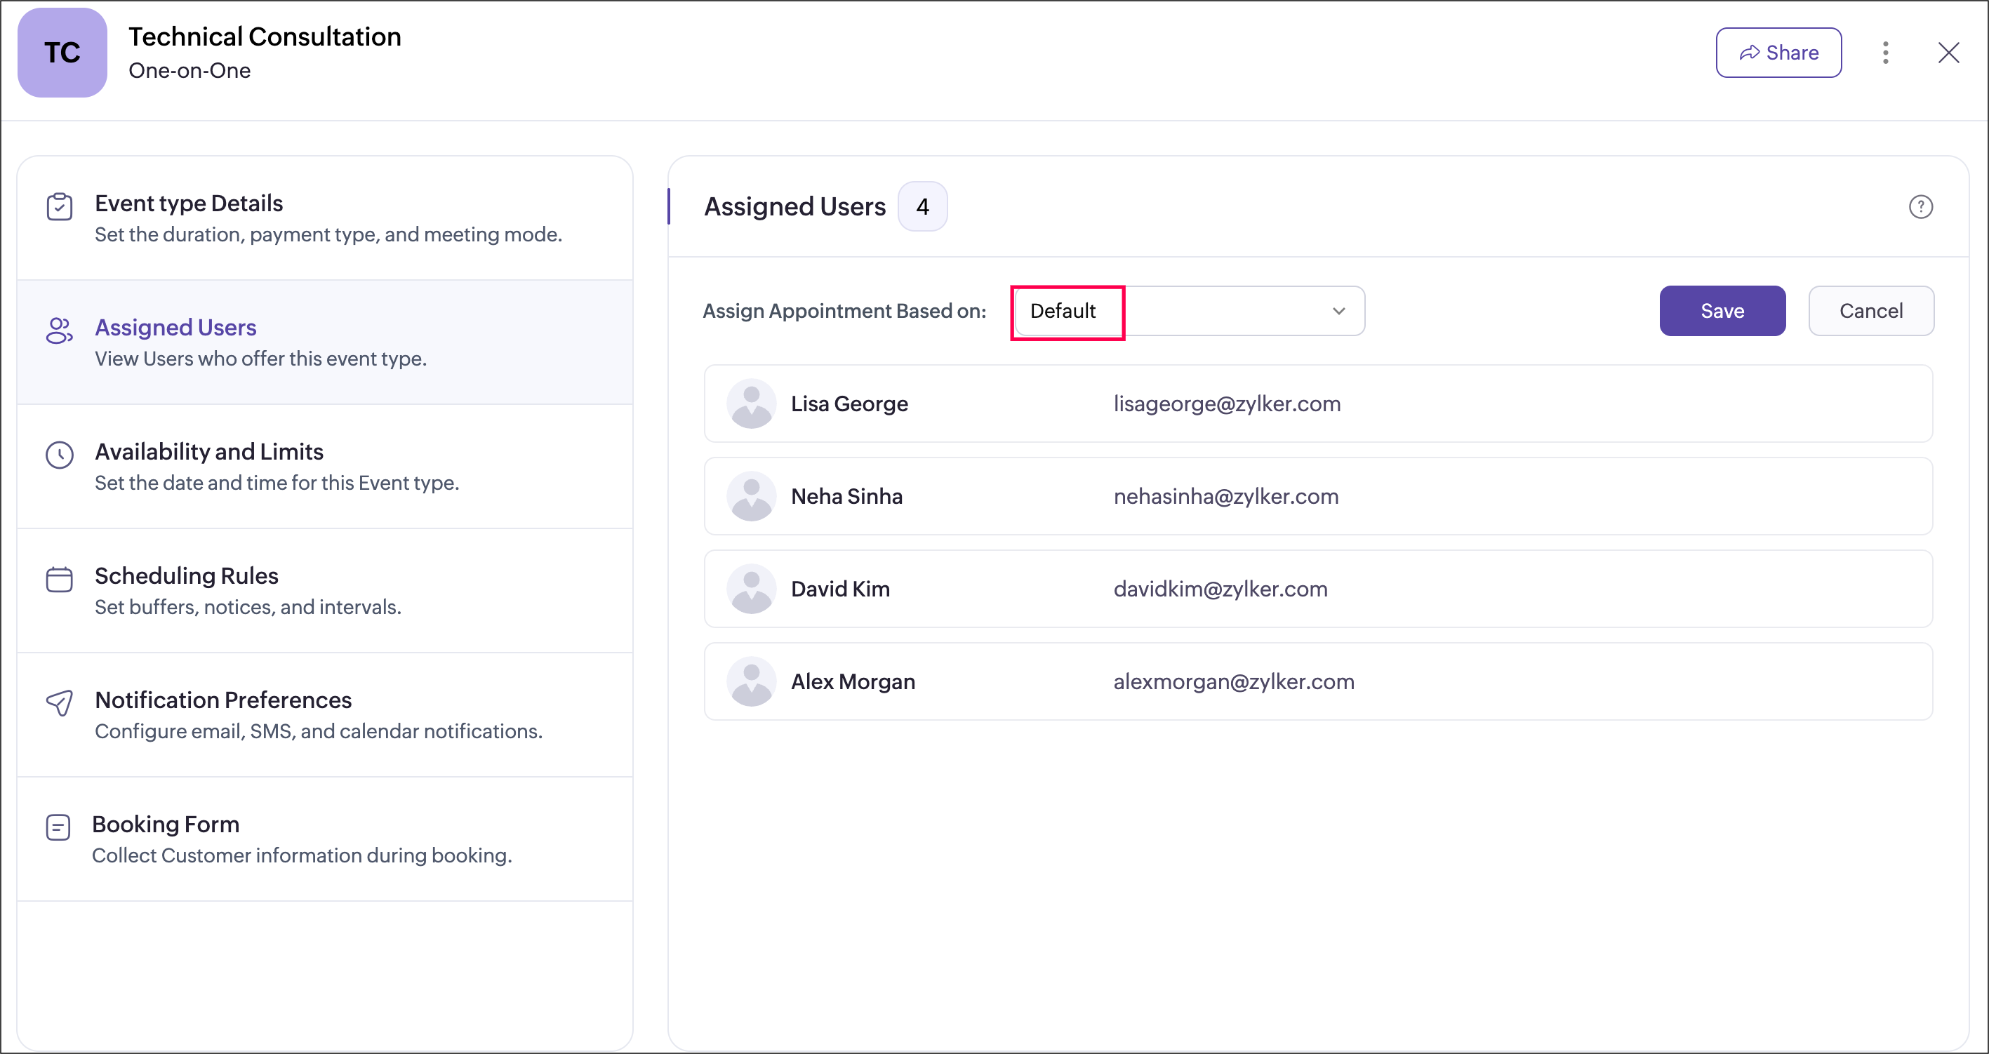Open the three-dot more options menu
This screenshot has height=1054, width=1989.
coord(1886,53)
